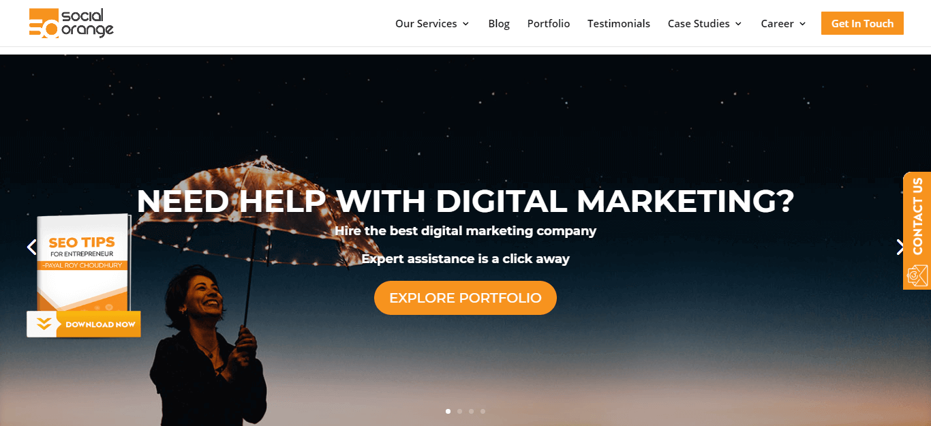Advance slider with right arrow
The width and height of the screenshot is (931, 426).
[900, 247]
